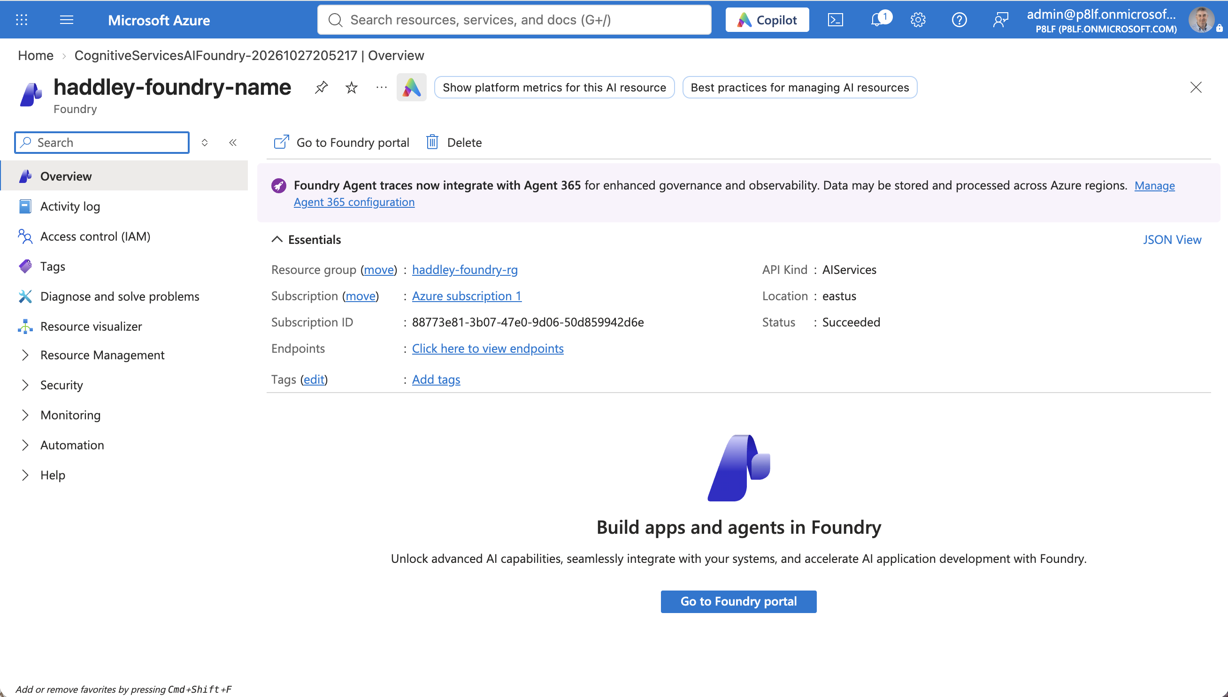
Task: Expand the Help section
Action: tap(25, 475)
